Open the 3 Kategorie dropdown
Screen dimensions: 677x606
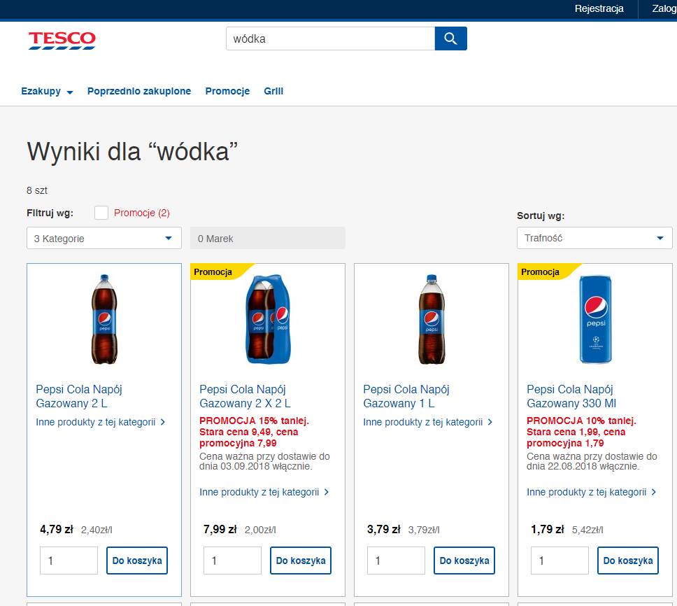coord(104,238)
